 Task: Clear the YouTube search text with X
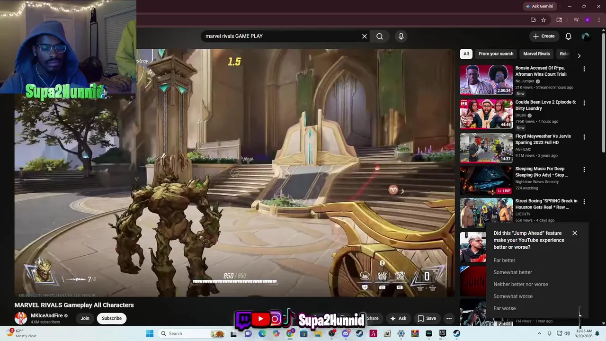365,36
